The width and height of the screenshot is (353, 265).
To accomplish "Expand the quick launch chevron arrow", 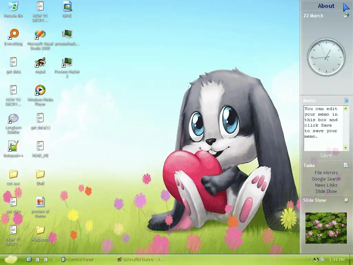I will 54,259.
